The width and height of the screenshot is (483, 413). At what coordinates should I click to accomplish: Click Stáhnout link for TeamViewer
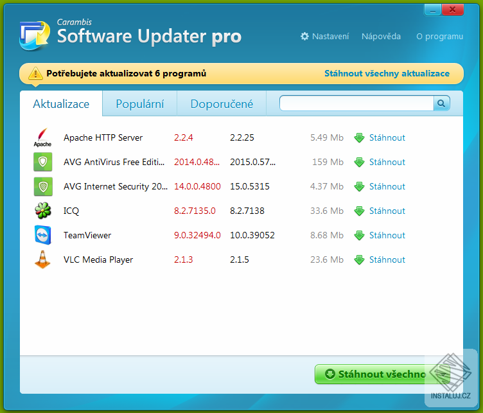tap(387, 235)
